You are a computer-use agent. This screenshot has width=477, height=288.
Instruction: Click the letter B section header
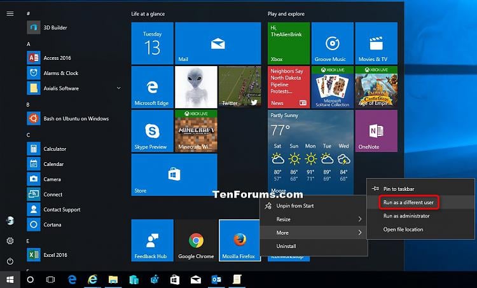28,105
